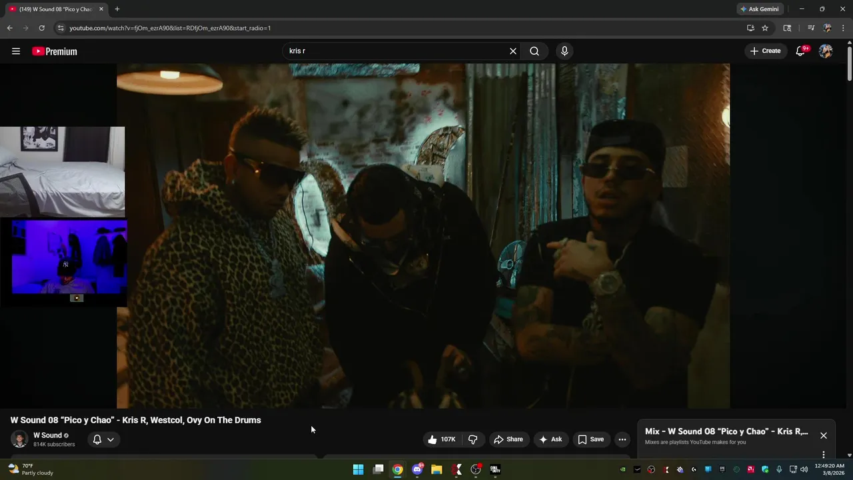The height and width of the screenshot is (480, 853).
Task: Open NVIDIA tray icon
Action: click(x=623, y=469)
